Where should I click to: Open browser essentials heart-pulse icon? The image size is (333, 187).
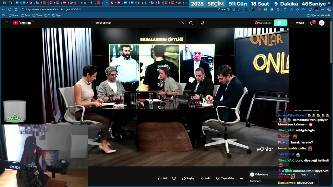(304, 9)
